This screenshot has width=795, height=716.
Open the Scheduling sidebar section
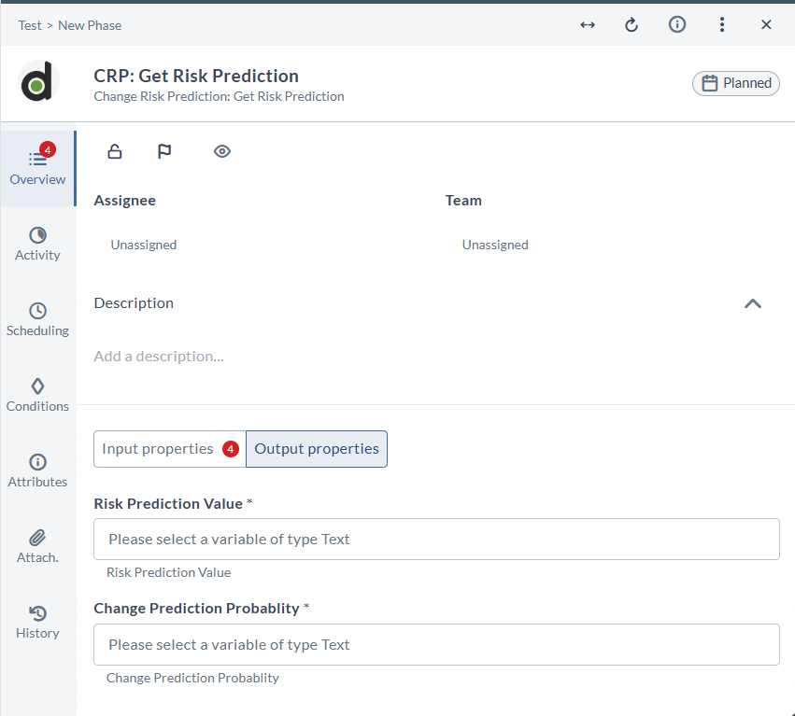[37, 318]
